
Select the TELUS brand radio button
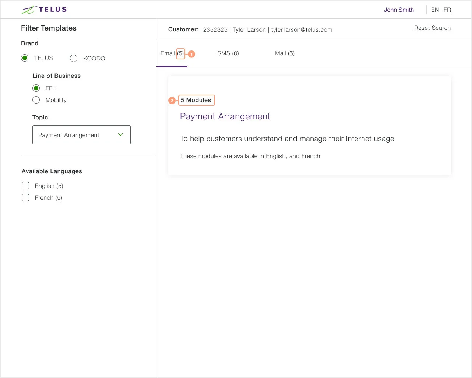[25, 58]
